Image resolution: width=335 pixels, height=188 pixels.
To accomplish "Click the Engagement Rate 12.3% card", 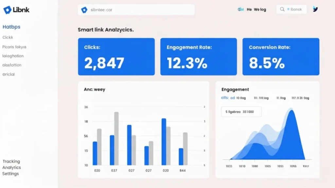I will click(x=198, y=57).
